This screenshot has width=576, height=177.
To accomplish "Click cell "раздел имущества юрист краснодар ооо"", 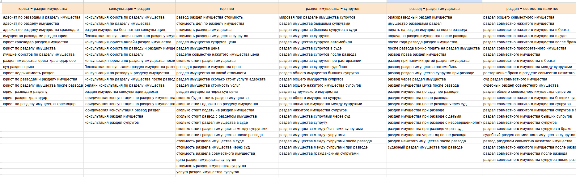I will click(x=43, y=61).
